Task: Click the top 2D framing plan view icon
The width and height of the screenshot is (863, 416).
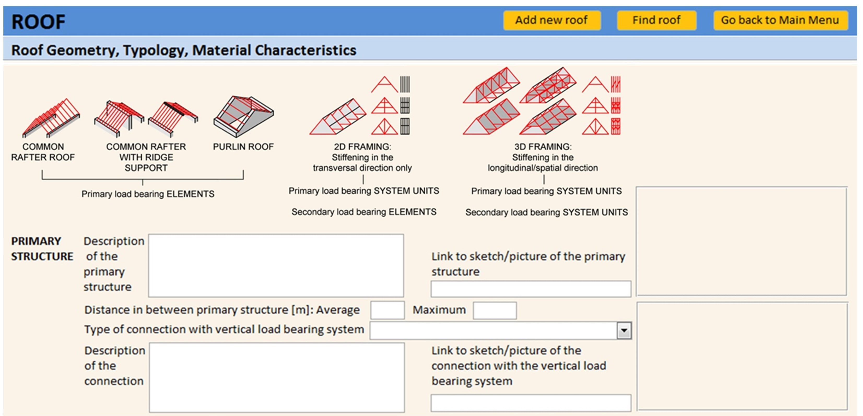Action: tap(405, 84)
